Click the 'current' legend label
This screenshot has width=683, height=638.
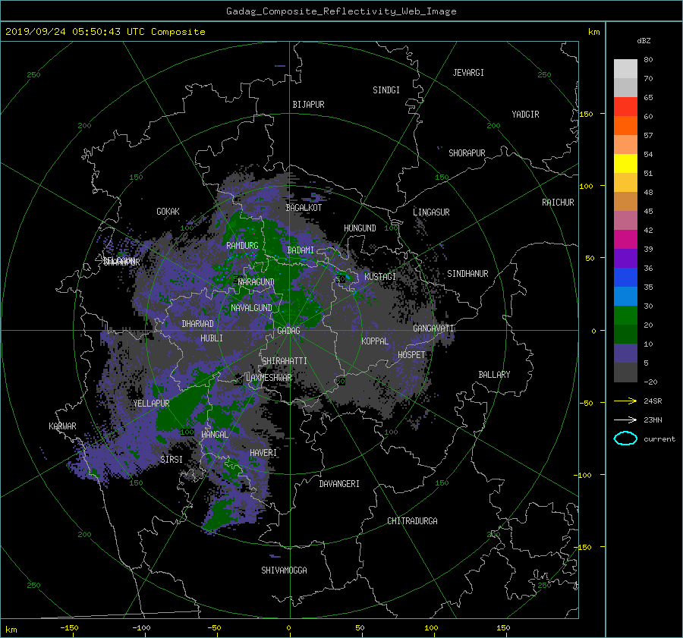[x=659, y=439]
